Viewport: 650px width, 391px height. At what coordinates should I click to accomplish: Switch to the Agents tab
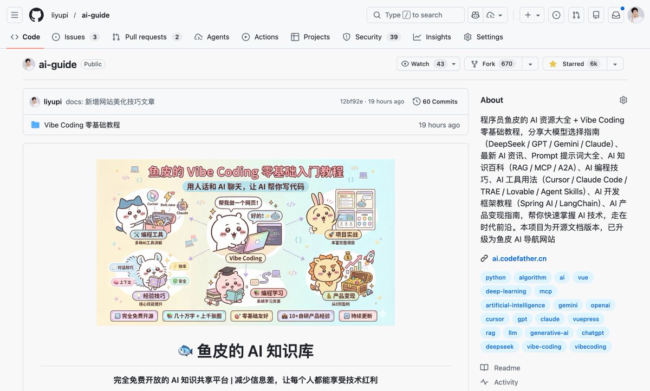212,37
